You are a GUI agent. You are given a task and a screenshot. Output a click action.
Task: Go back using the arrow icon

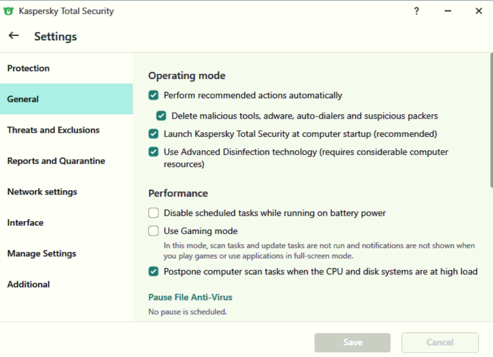tap(14, 36)
